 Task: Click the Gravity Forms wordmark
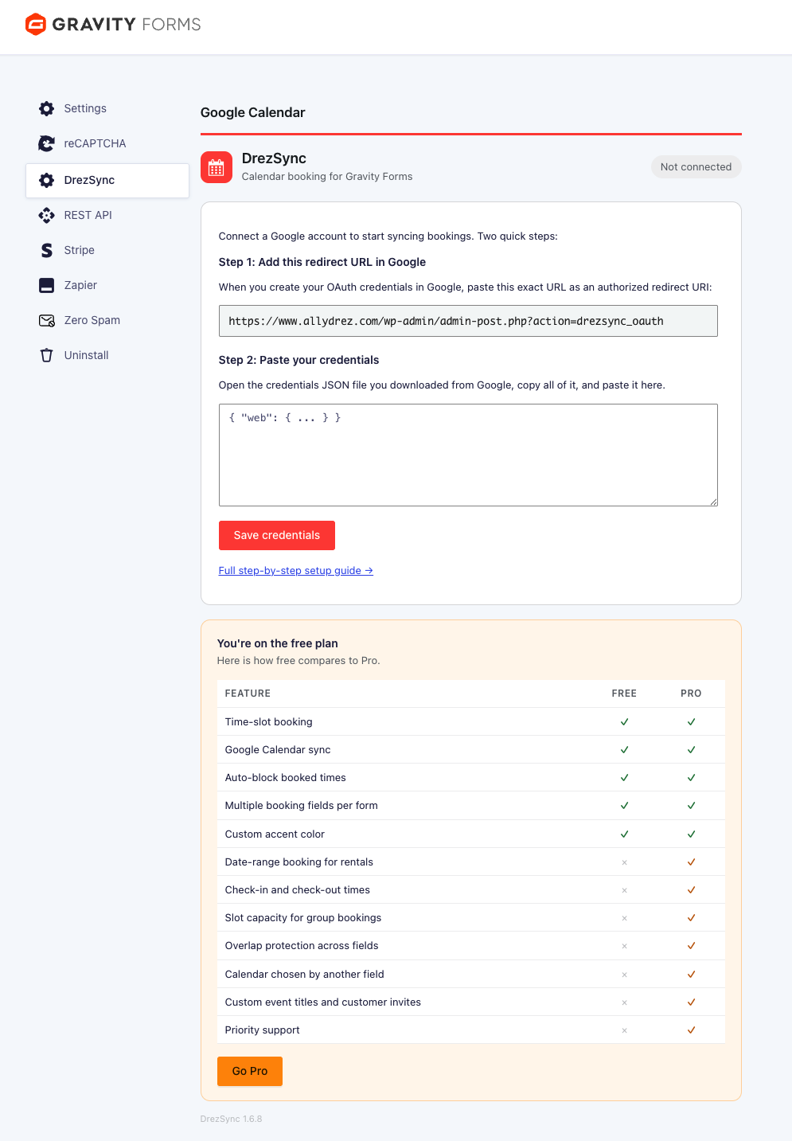tap(127, 25)
